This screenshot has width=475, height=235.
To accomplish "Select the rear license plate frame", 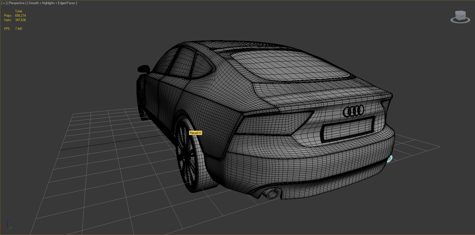I will pyautogui.click(x=348, y=129).
